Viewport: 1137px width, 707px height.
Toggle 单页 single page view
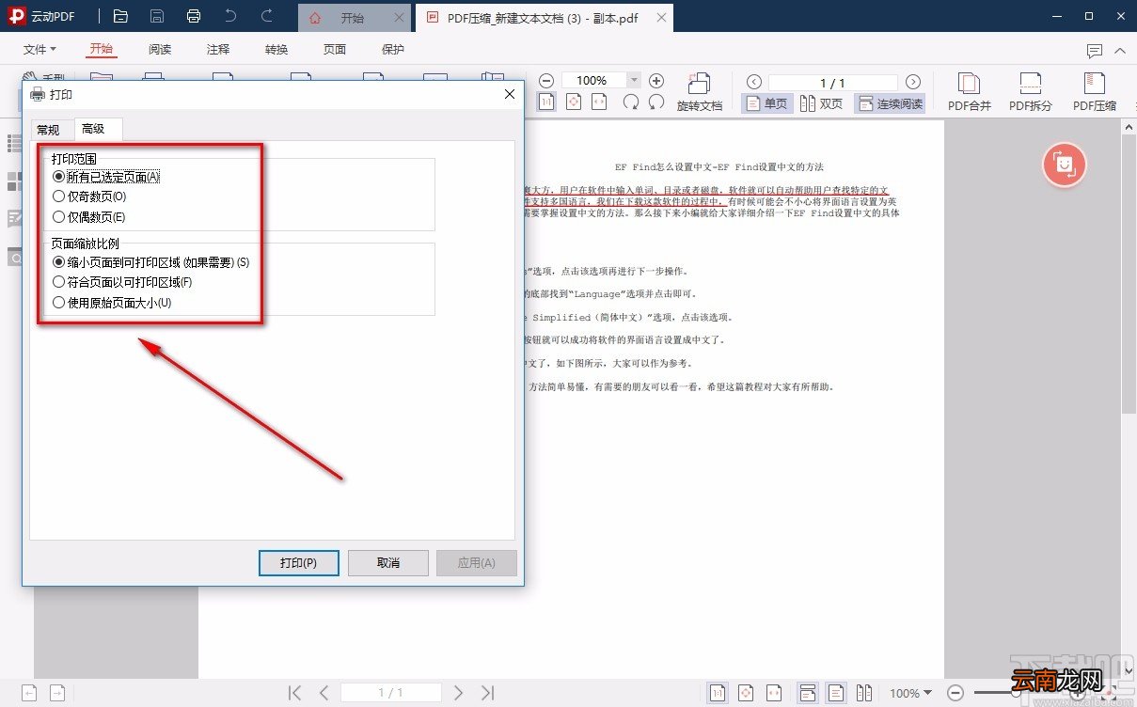(x=767, y=103)
